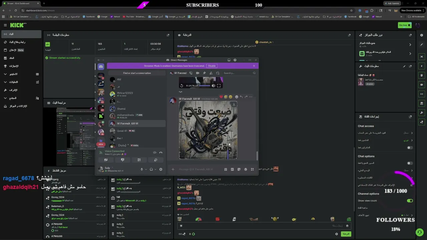Start a voice call in Discord chat header
This screenshot has width=427, height=240.
(x=191, y=73)
